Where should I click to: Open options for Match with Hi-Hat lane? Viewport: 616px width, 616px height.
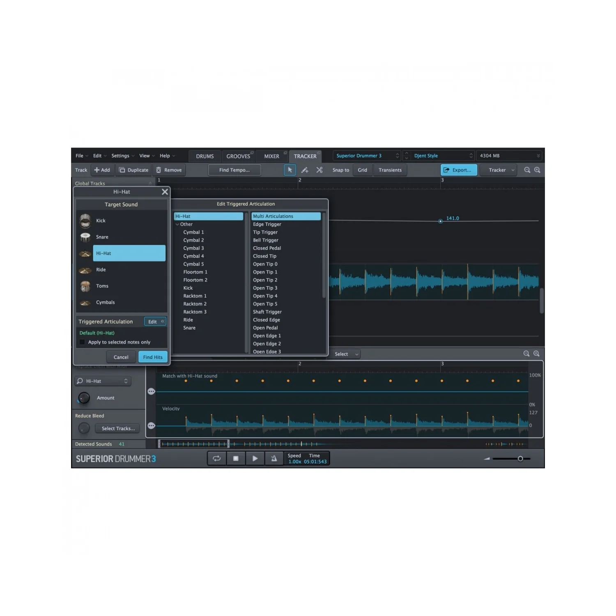(152, 392)
